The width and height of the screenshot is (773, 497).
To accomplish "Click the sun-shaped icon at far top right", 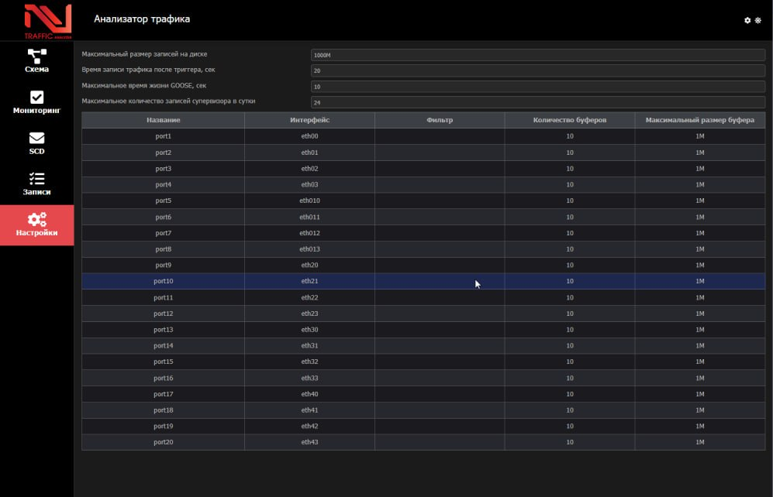I will 758,20.
